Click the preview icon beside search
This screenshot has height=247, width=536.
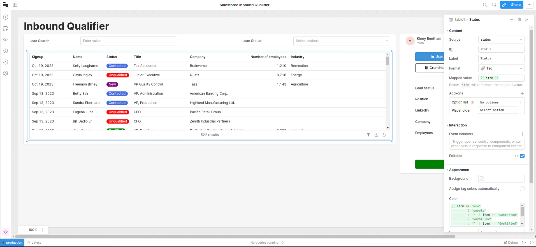coord(494,5)
